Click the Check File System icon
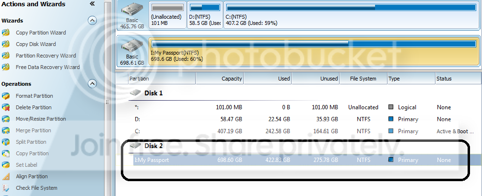Screen dimensions: 482x196 pos(6,188)
